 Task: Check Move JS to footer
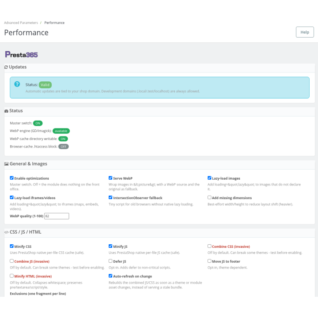click(209, 261)
